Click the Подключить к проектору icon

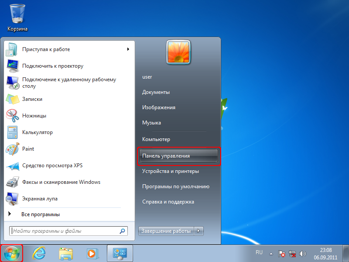pos(13,66)
